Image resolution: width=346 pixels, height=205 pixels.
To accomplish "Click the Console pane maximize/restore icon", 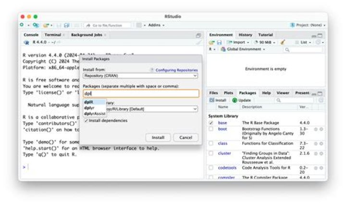I will click(198, 35).
